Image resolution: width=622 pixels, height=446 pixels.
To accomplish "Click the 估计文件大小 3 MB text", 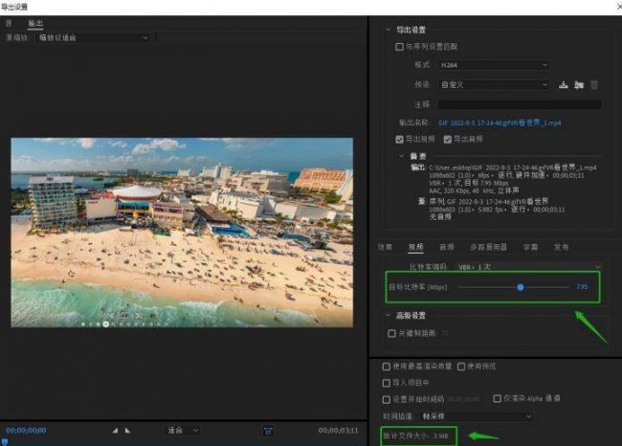I will point(415,435).
